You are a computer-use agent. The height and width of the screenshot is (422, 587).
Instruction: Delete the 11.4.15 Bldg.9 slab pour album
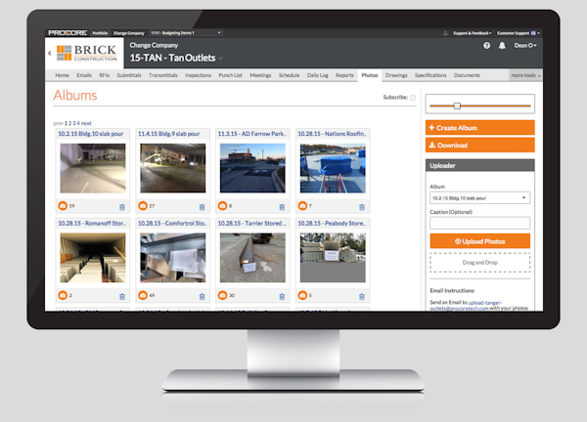tap(203, 207)
